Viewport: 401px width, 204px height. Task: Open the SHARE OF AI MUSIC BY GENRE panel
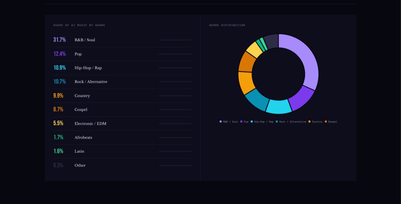tap(80, 25)
